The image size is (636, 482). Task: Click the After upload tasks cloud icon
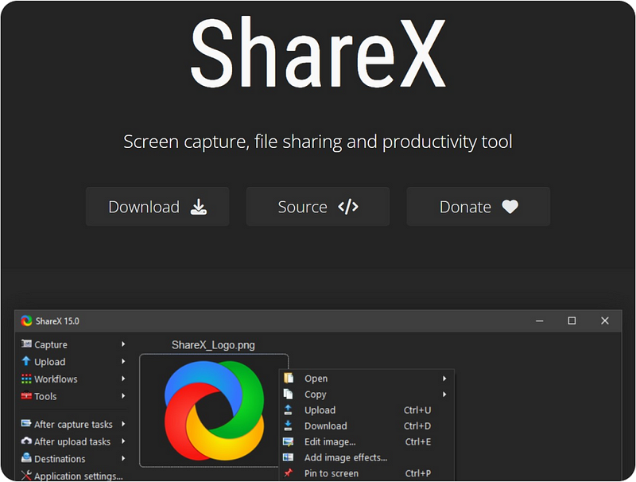point(26,441)
